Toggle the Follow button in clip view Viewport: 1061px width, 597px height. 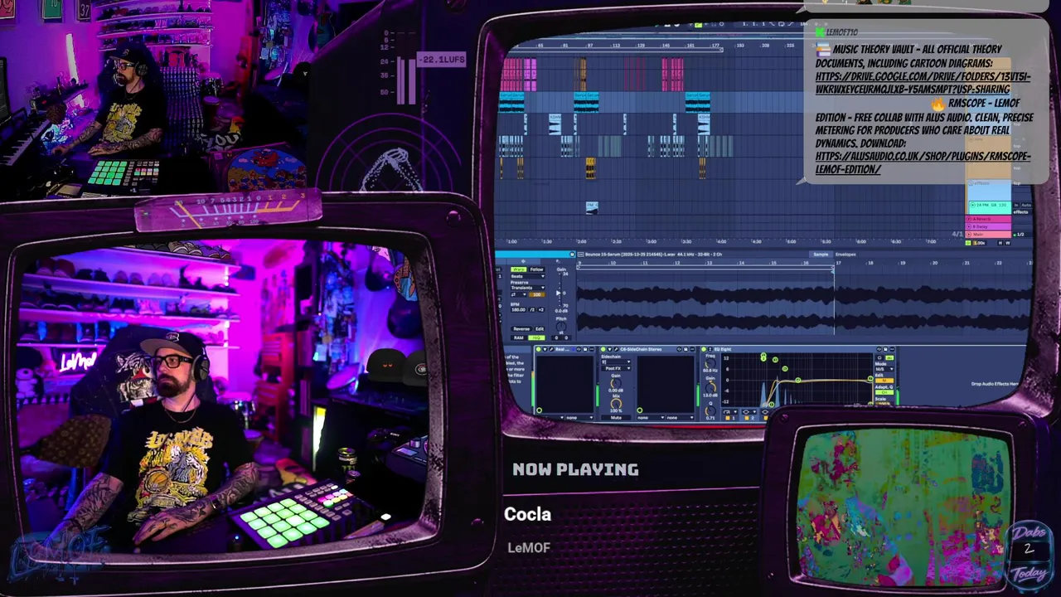click(536, 269)
